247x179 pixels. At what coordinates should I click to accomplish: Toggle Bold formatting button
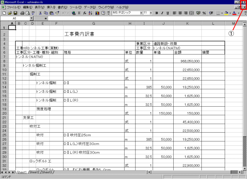click(x=157, y=13)
